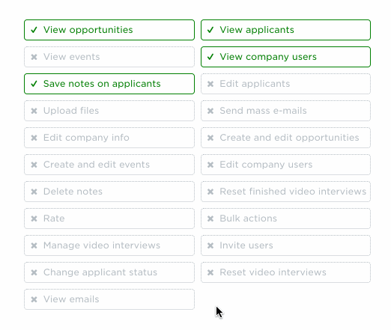This screenshot has height=330, width=391.
Task: Disable the Save notes on applicants permission
Action: coord(109,84)
